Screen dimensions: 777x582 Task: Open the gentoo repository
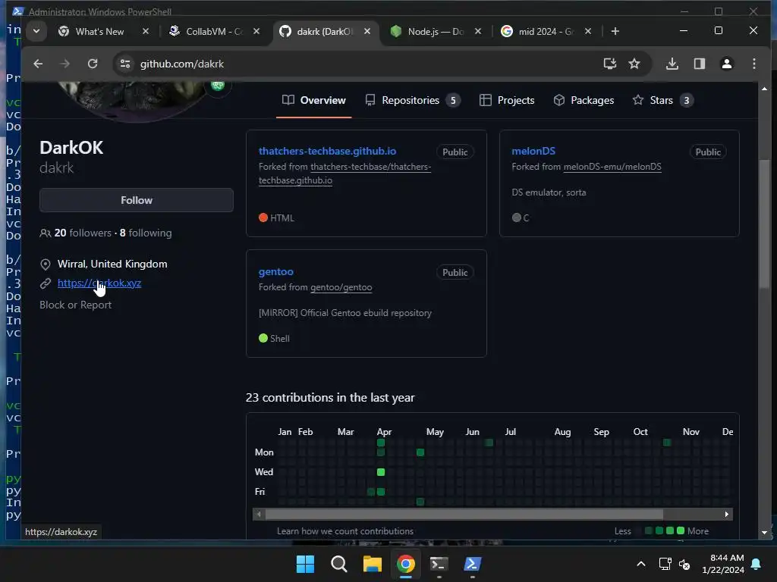click(x=276, y=272)
